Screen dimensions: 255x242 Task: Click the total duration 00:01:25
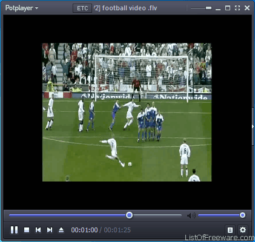[x=118, y=230]
